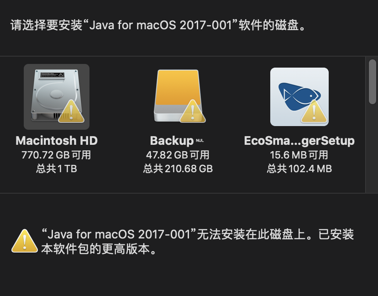Click the large warning triangle beside error message
Screen dimensions: 378x296
pyautogui.click(x=24, y=241)
